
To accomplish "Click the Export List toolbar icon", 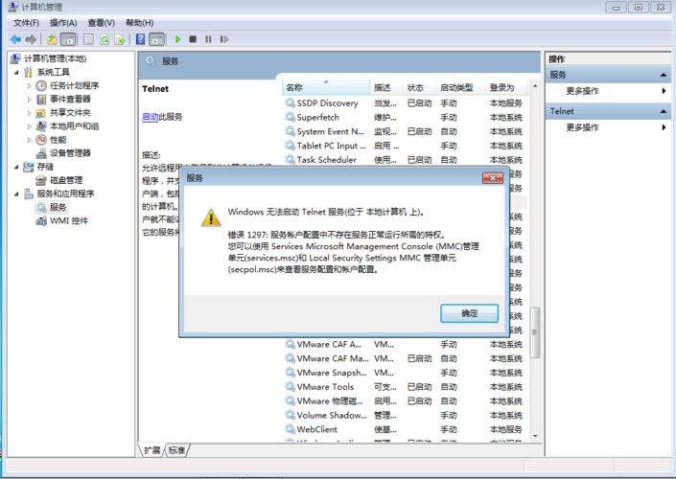I will click(120, 39).
